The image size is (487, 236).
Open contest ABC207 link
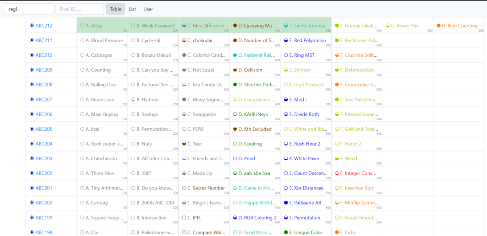[x=44, y=100]
